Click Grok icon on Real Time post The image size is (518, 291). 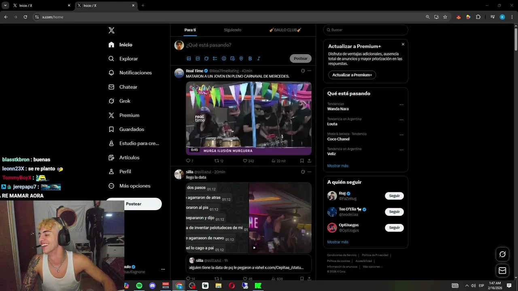click(x=303, y=71)
